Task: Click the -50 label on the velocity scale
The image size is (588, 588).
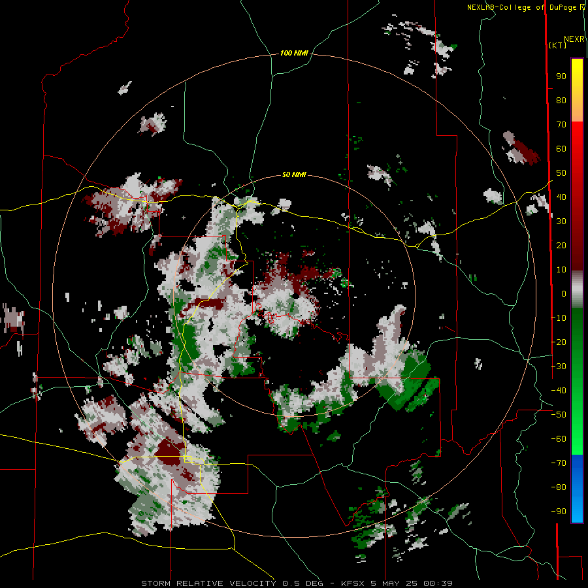Action: pyautogui.click(x=559, y=415)
